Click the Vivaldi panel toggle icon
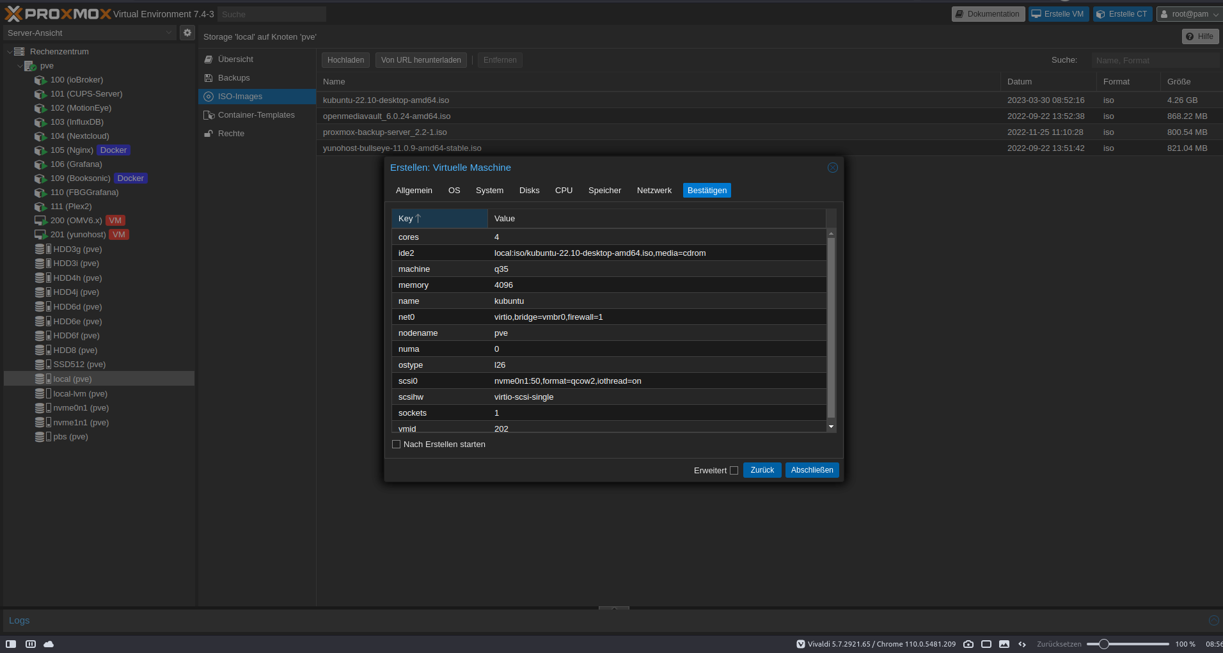This screenshot has width=1223, height=653. click(x=11, y=644)
